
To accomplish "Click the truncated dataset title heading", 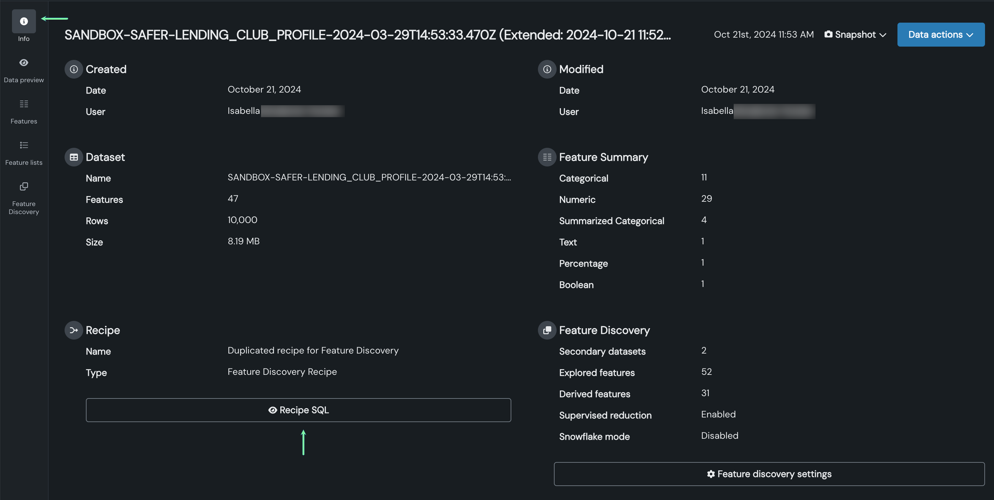I will (x=368, y=35).
